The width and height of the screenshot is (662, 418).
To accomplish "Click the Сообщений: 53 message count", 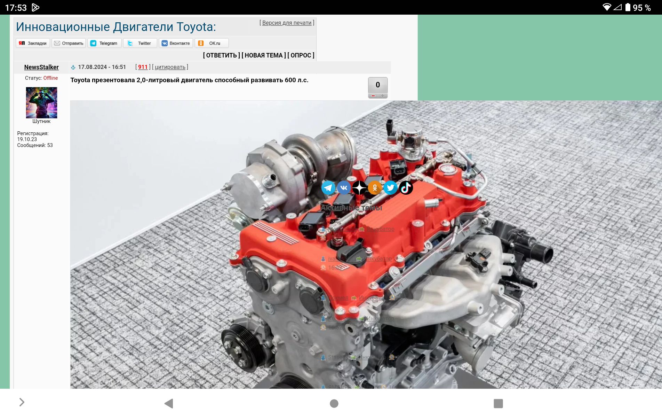I will point(35,145).
